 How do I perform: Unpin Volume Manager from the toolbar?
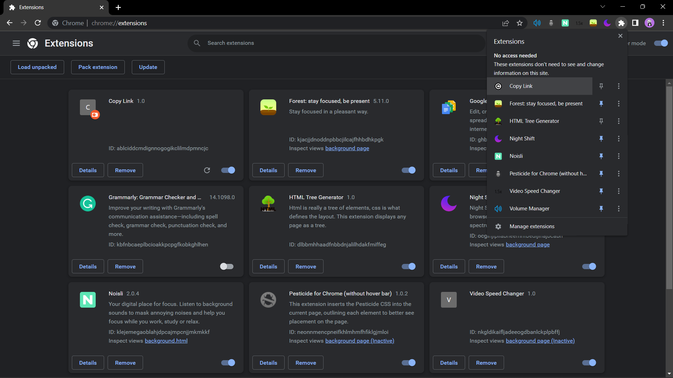pos(601,209)
